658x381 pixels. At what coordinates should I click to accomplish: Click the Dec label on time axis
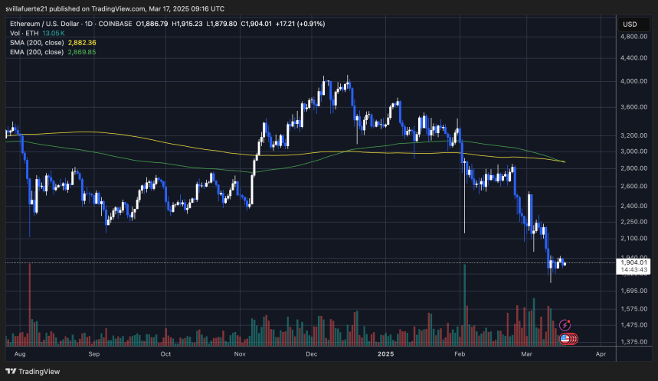tap(311, 353)
